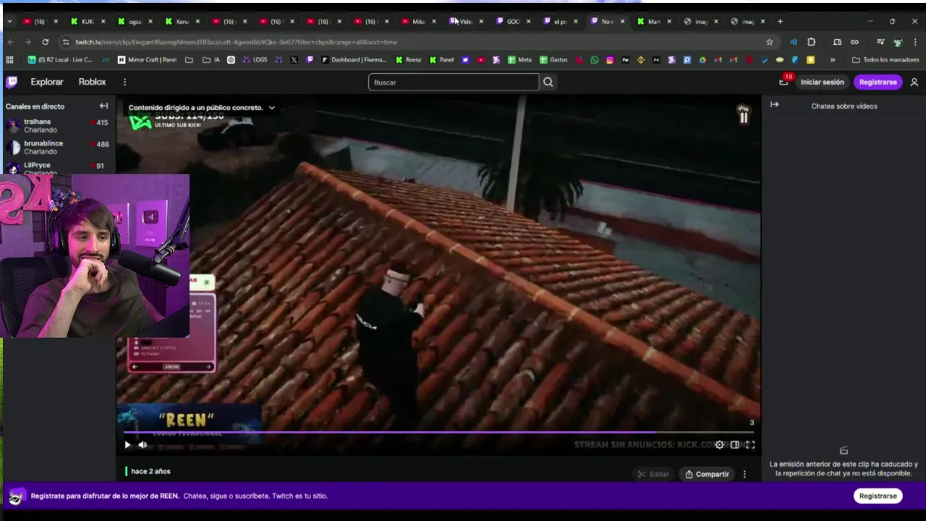Open the Gastos bookmark

[553, 60]
